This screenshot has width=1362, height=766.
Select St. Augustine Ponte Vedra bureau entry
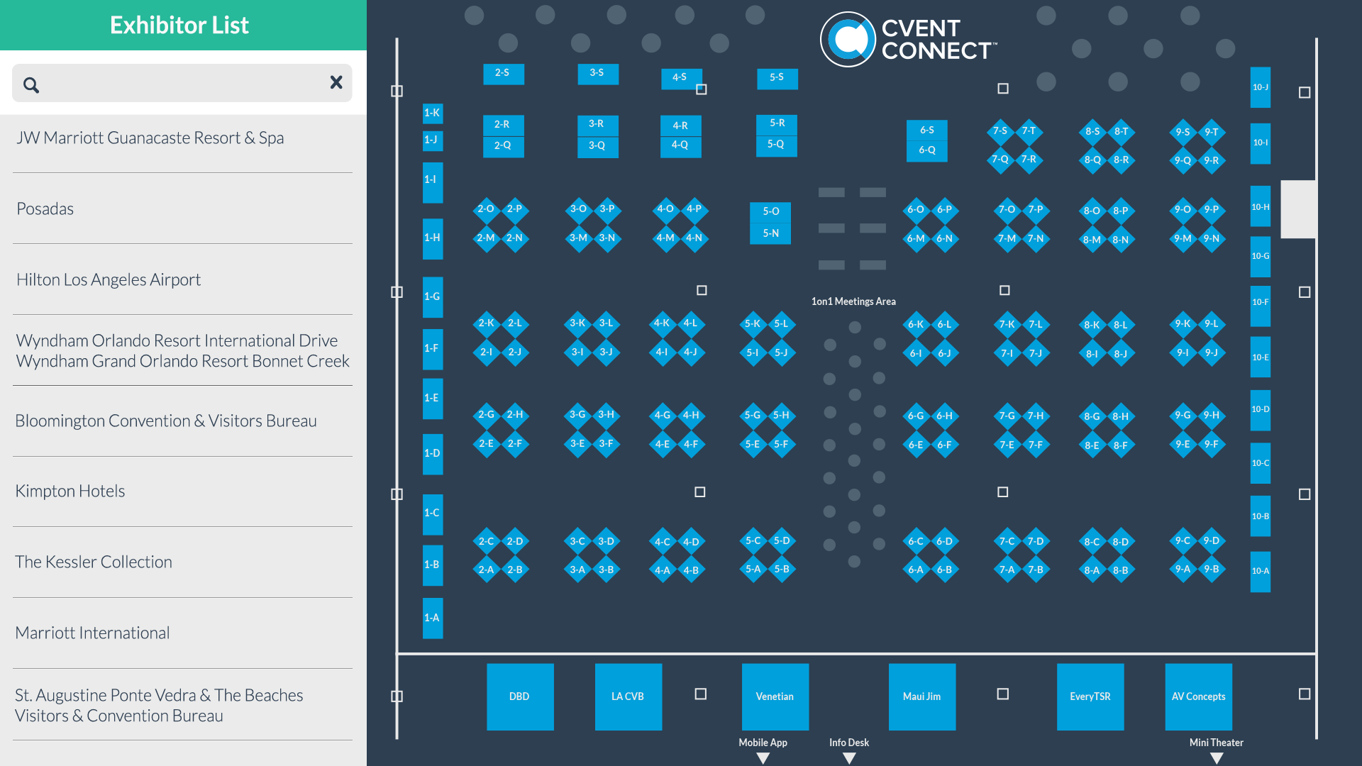tap(182, 705)
